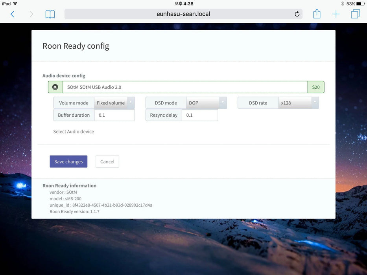Viewport: 367px width, 275px height.
Task: Show all open tabs icon
Action: (x=355, y=14)
